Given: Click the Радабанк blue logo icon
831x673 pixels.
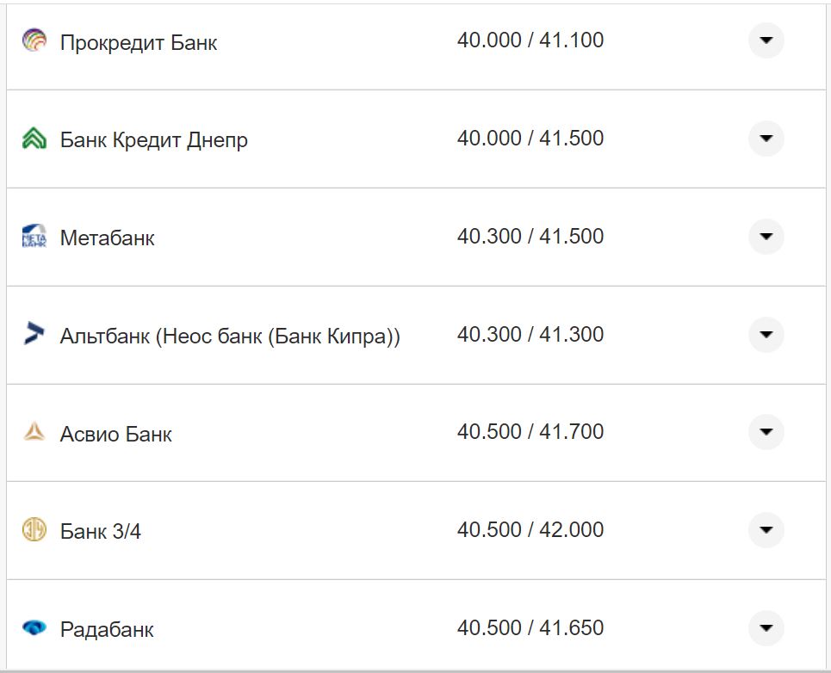Looking at the screenshot, I should pyautogui.click(x=34, y=628).
